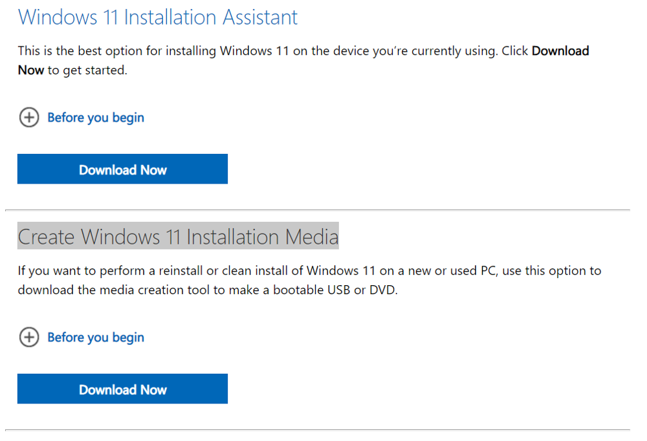This screenshot has width=647, height=441.
Task: Click divider line above Create Installation Media heading
Action: [x=317, y=210]
